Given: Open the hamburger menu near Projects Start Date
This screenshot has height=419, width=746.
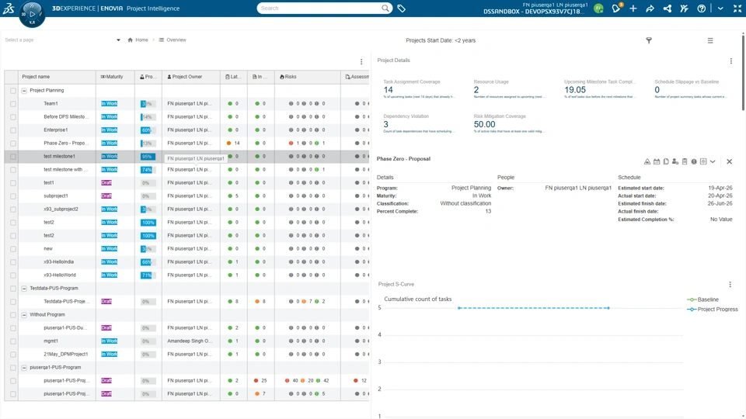Looking at the screenshot, I should 710,40.
